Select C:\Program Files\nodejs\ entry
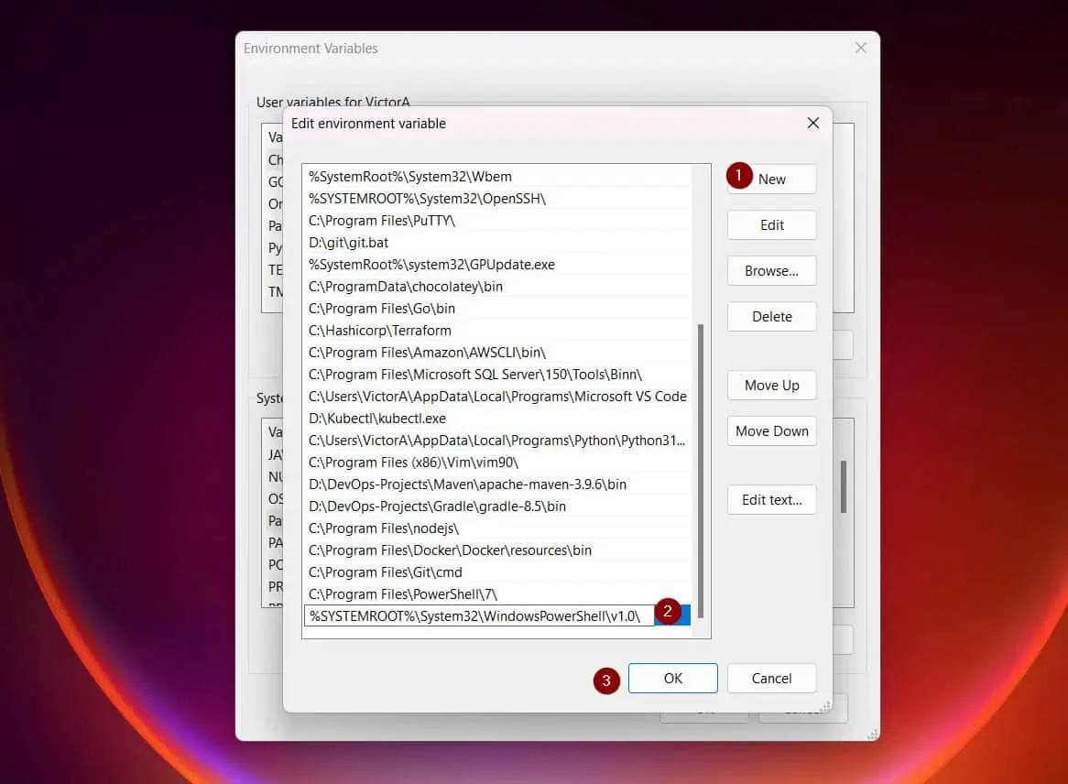This screenshot has width=1068, height=784. click(x=497, y=528)
